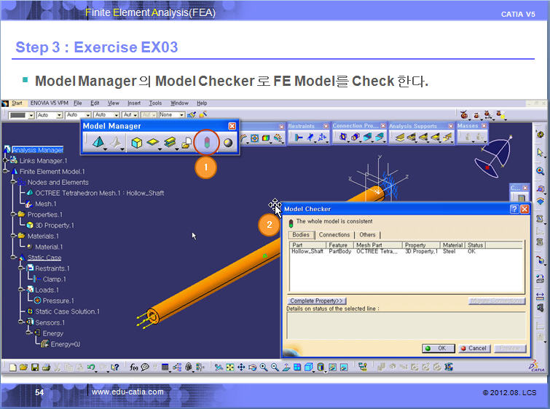Click the Print icon in bottom toolbar
Image resolution: width=550 pixels, height=409 pixels.
click(x=47, y=368)
